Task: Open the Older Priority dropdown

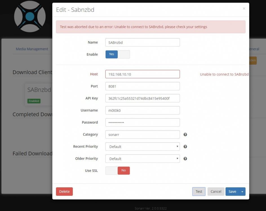Action: (x=143, y=158)
